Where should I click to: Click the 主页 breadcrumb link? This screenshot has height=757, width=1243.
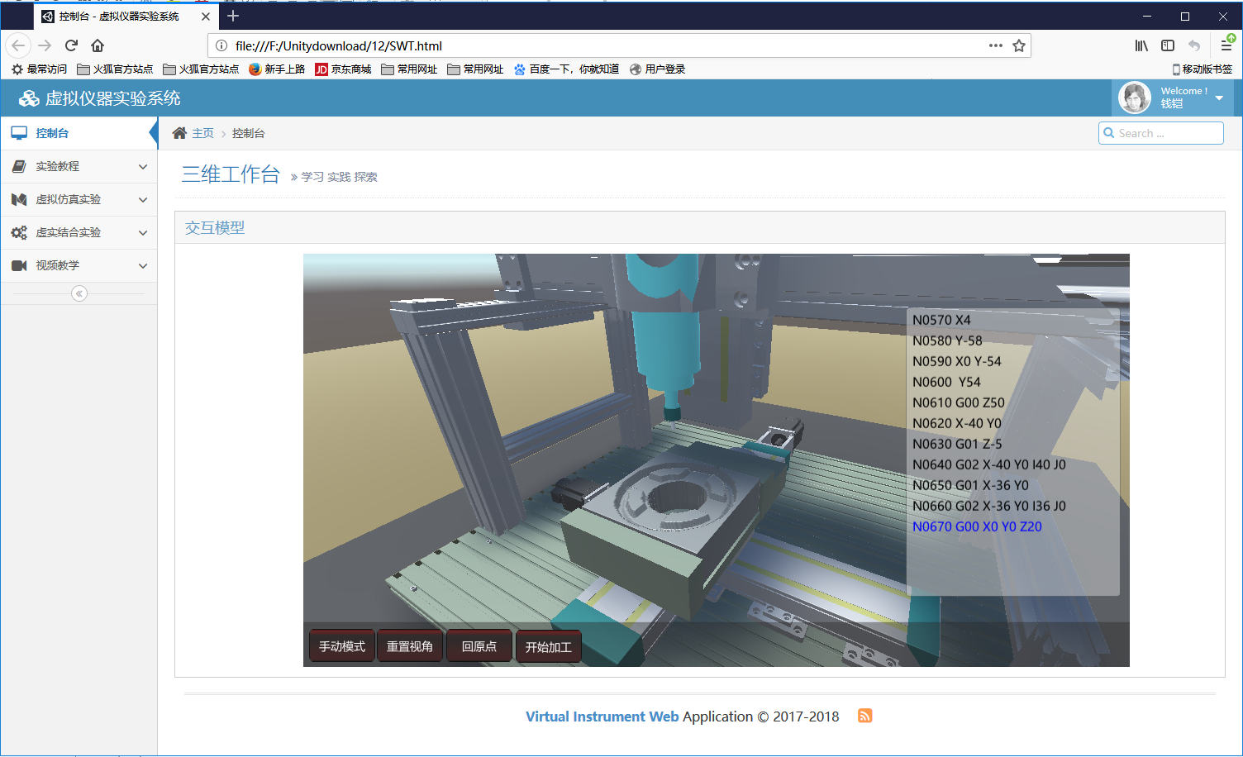click(x=203, y=133)
